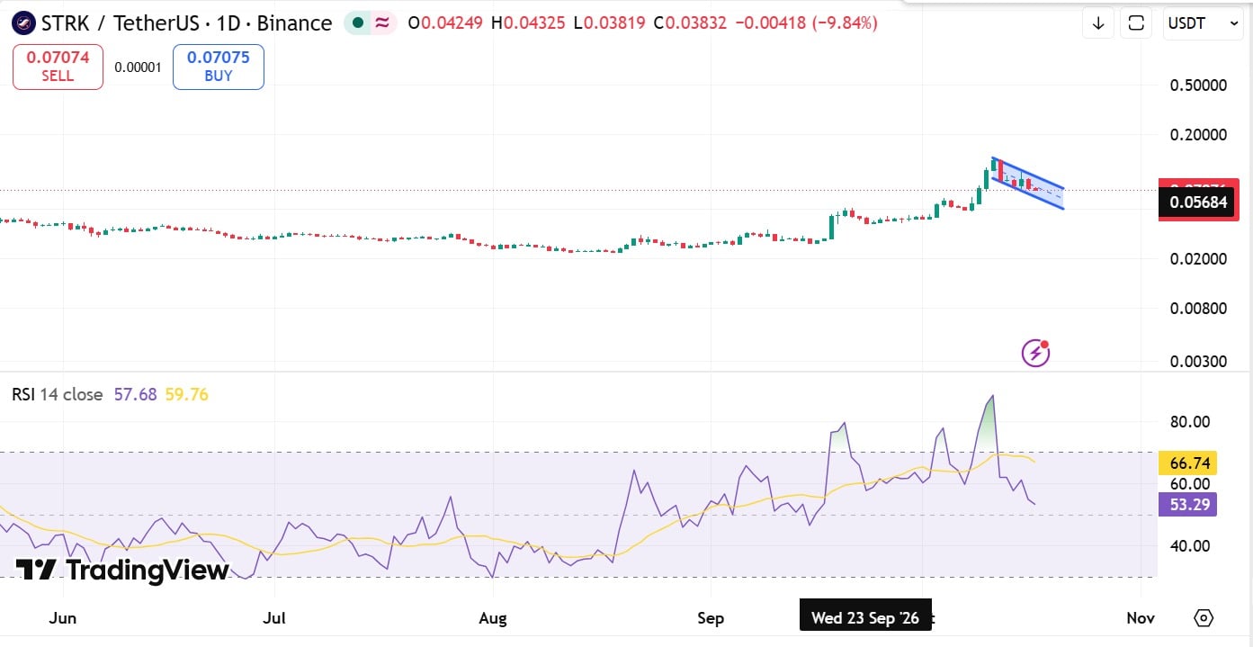Click the TradingView logo
This screenshot has height=647, width=1253.
pyautogui.click(x=122, y=570)
